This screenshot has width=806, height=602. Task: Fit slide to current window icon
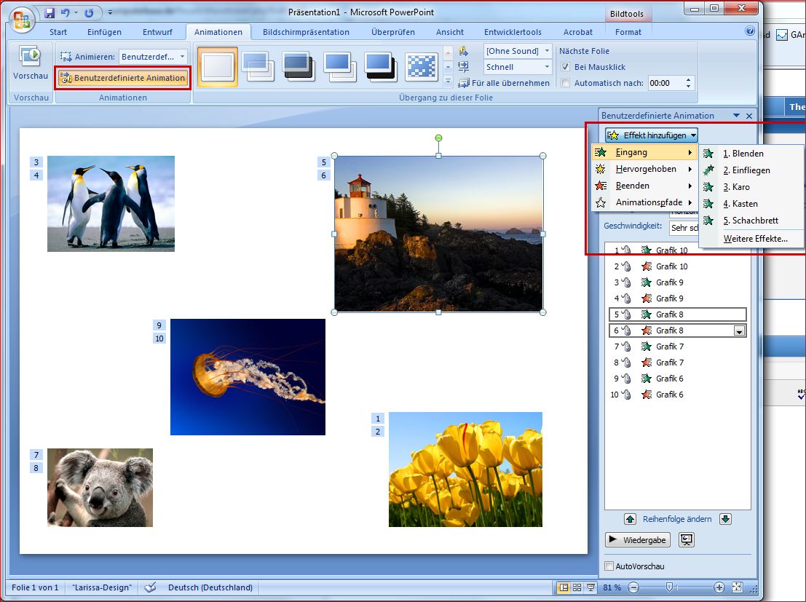point(737,587)
